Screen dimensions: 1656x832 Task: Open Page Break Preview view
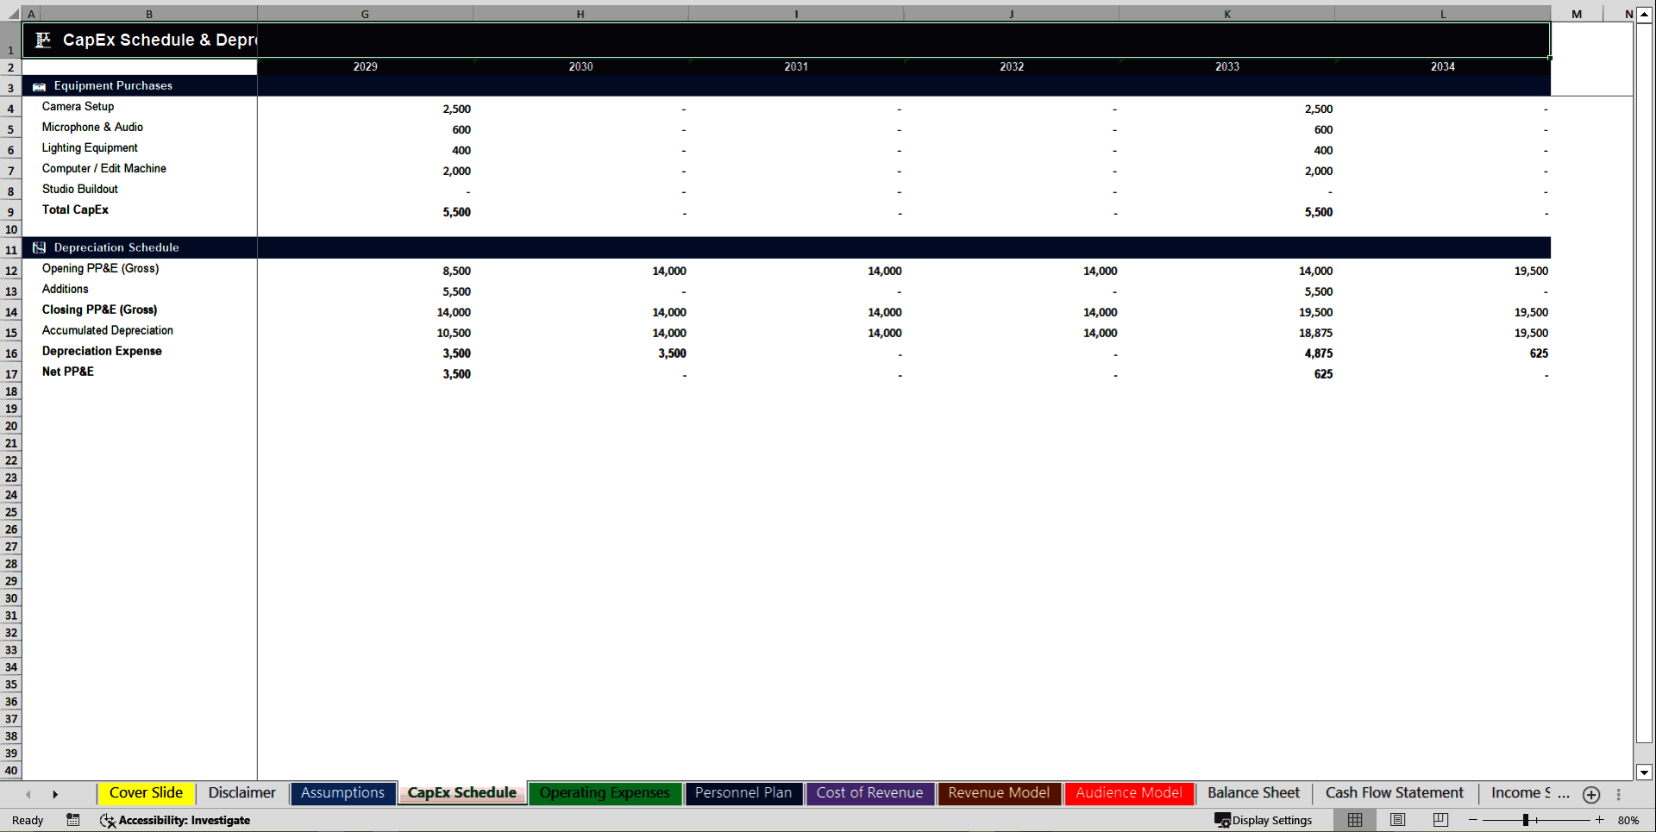pyautogui.click(x=1439, y=820)
